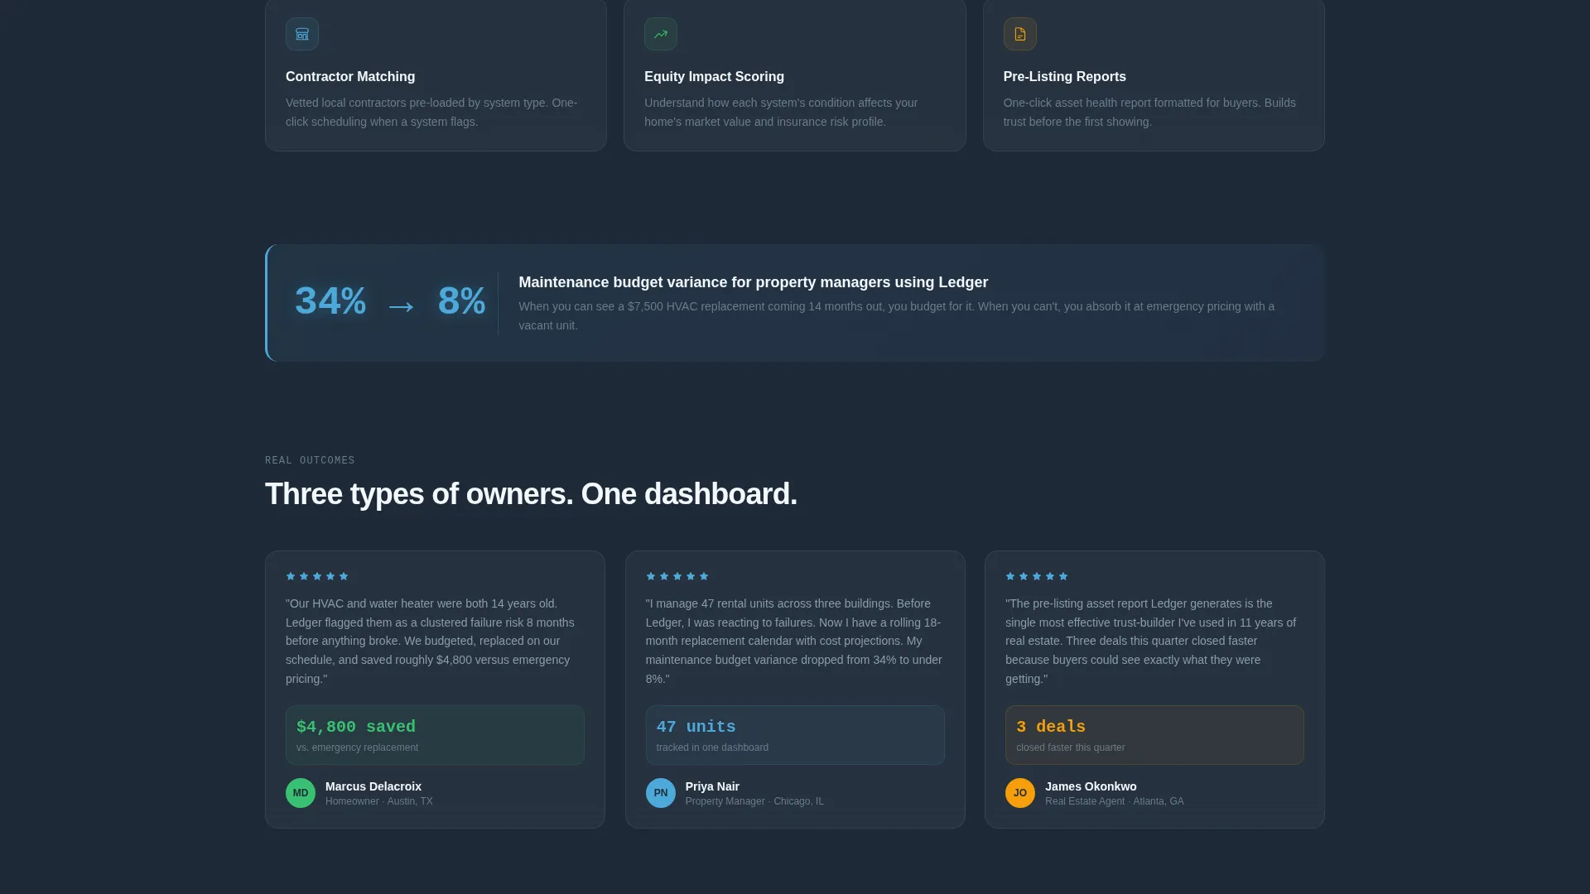Screen dimensions: 1590x894
Task: Click the Marcus Delacroix testimonial quote
Action: 431,641
